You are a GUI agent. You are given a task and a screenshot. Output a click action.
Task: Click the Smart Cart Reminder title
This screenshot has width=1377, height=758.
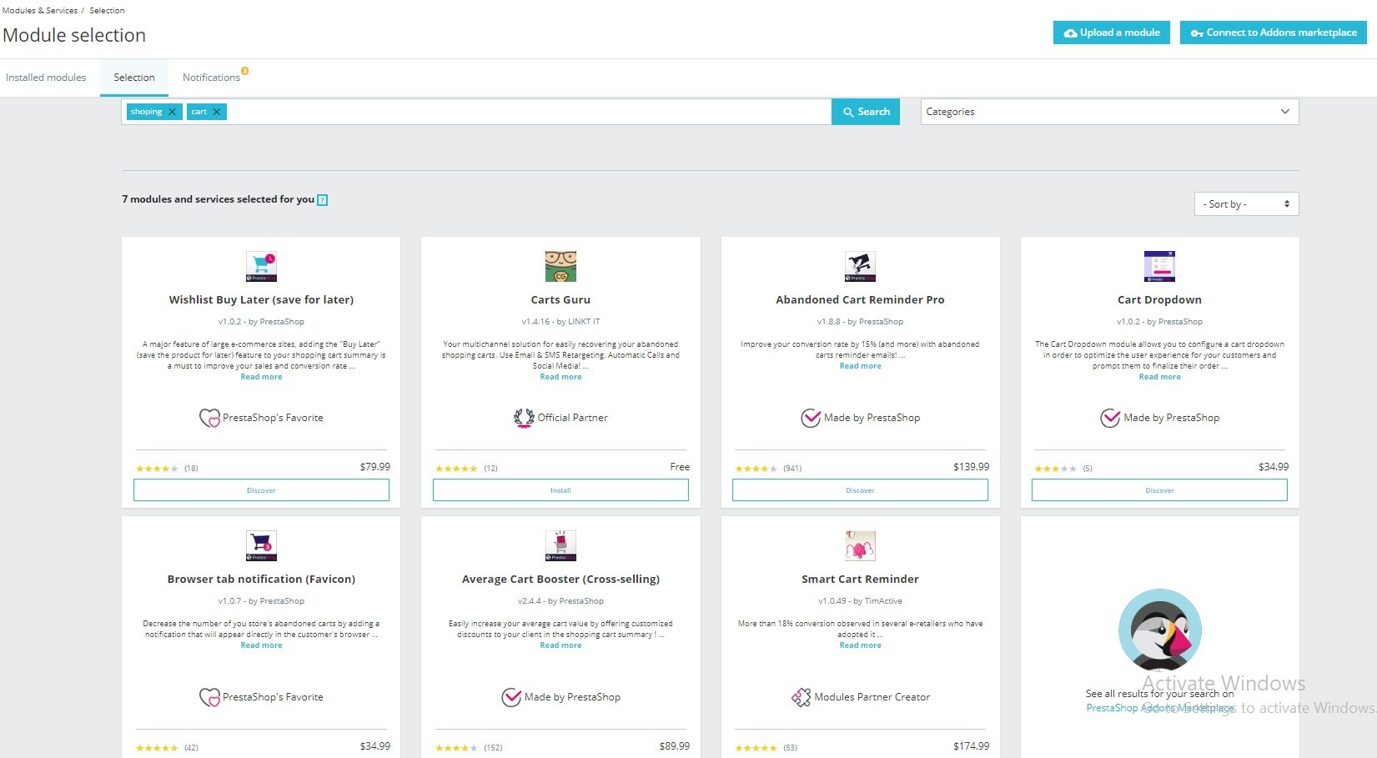(860, 580)
